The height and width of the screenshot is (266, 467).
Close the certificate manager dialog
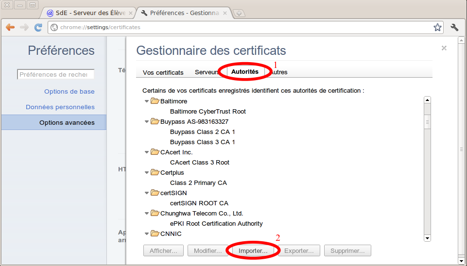444,48
